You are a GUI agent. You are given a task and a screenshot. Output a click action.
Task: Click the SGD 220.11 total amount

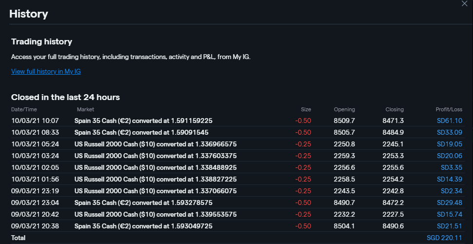444,238
